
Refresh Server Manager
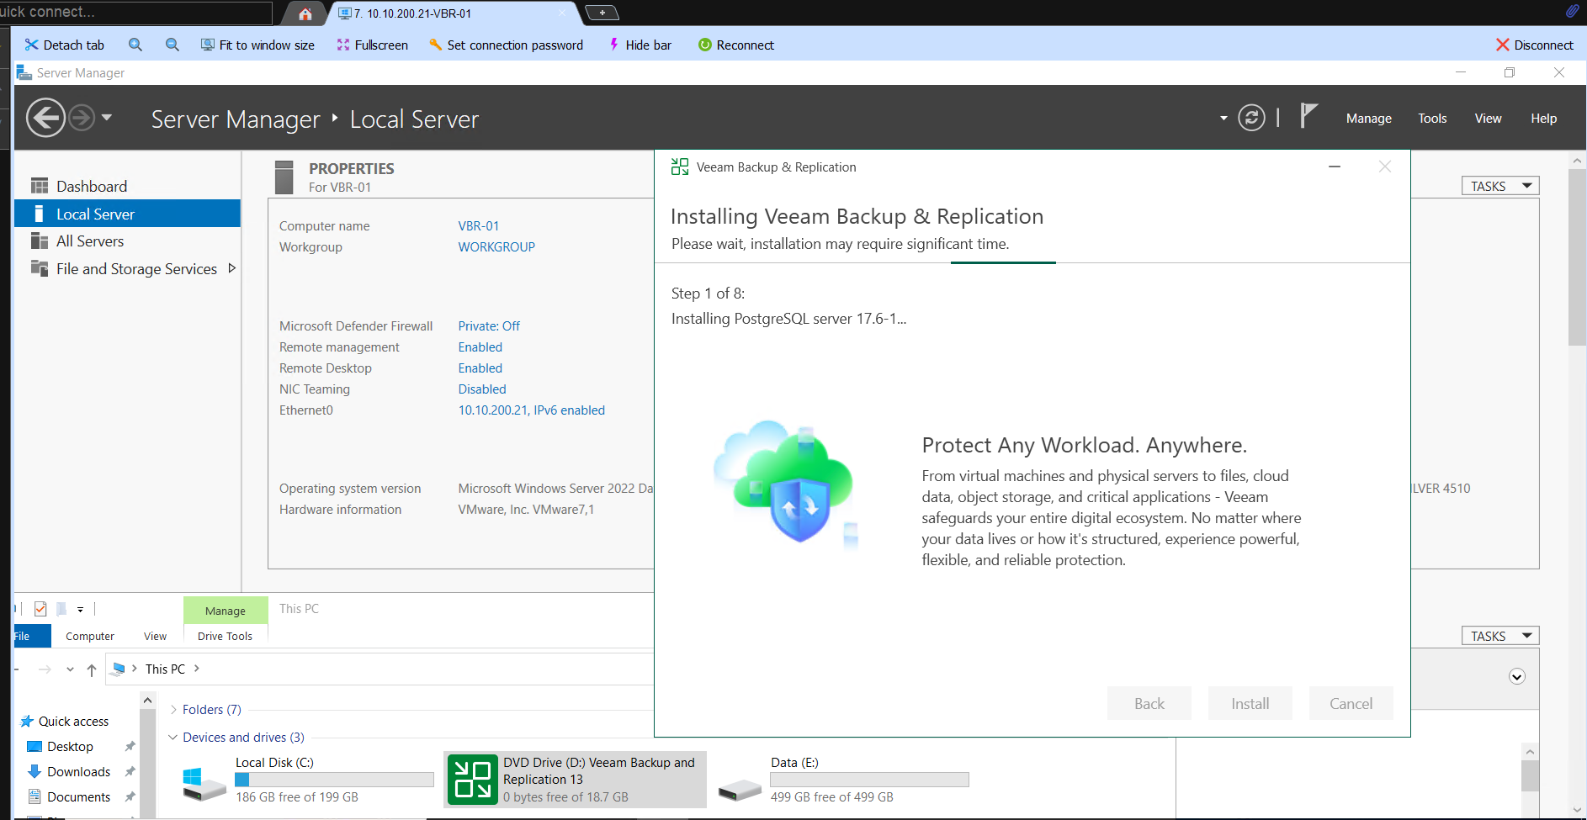point(1251,118)
